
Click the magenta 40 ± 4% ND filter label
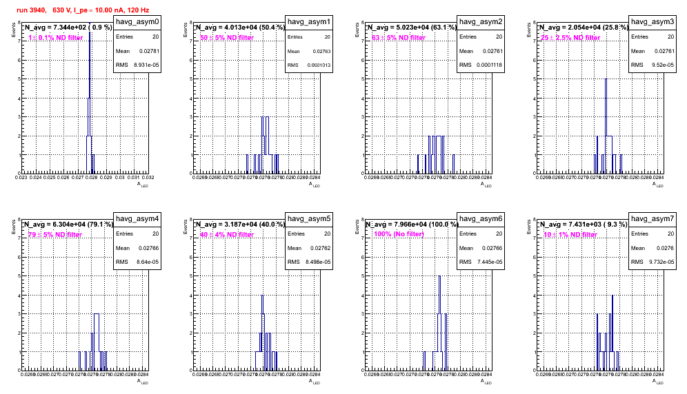(x=227, y=235)
